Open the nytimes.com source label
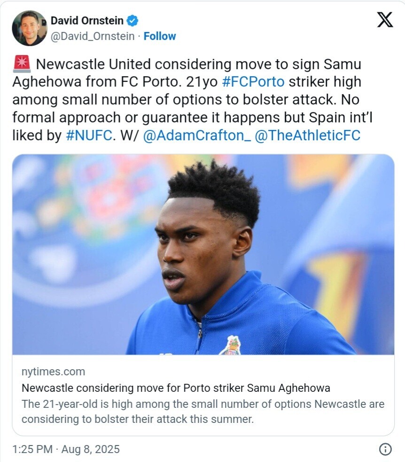The height and width of the screenshot is (462, 405). tap(53, 372)
